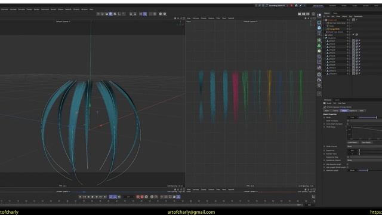The height and width of the screenshot is (215, 382).
Task: Jump to the start of the animation
Action: point(80,196)
